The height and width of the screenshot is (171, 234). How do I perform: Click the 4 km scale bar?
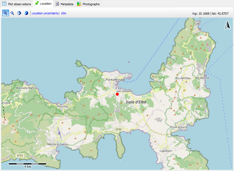pyautogui.click(x=28, y=164)
